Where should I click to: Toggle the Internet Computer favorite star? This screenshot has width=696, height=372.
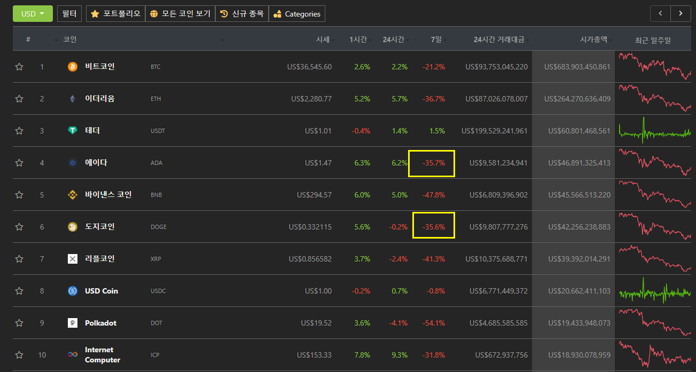coord(19,355)
